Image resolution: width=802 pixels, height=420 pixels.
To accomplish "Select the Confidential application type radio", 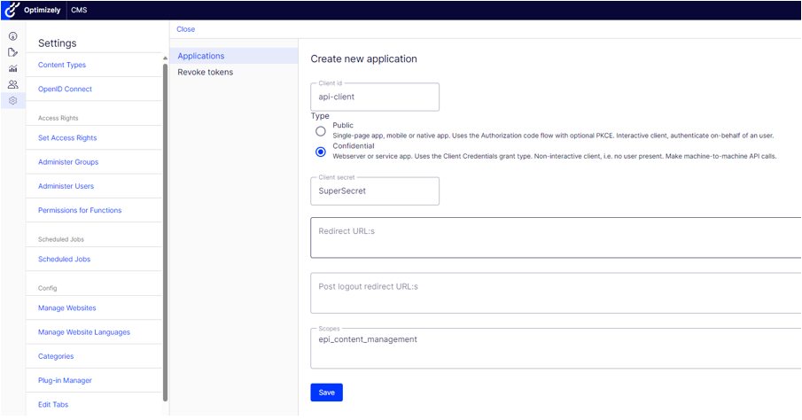I will pyautogui.click(x=320, y=152).
